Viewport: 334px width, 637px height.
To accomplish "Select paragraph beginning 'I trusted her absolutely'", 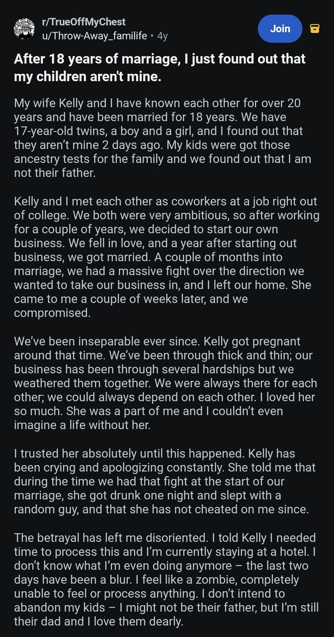I will (x=165, y=481).
